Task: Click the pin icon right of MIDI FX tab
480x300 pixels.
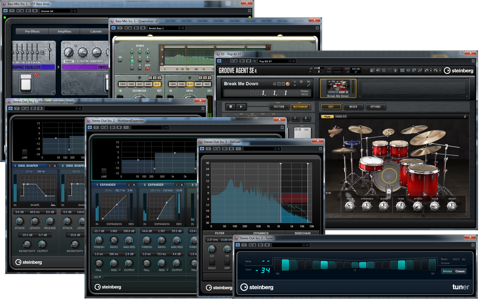Action: click(465, 116)
